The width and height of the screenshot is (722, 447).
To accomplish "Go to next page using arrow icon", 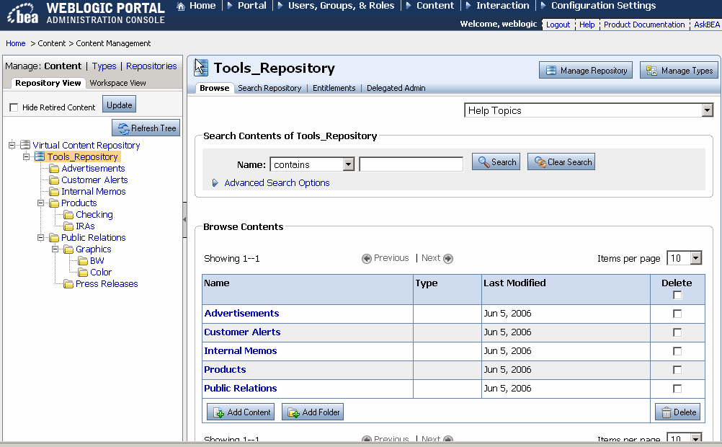I will tap(448, 259).
